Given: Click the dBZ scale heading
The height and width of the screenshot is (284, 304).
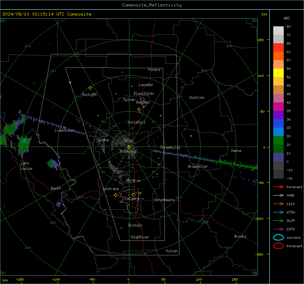Looking at the screenshot, I should pyautogui.click(x=286, y=18).
